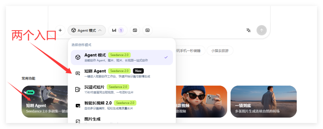Viewport: 323px width, 129px height.
Task: Click the video icon beside 智能长视频 2.0
Action: click(78, 106)
